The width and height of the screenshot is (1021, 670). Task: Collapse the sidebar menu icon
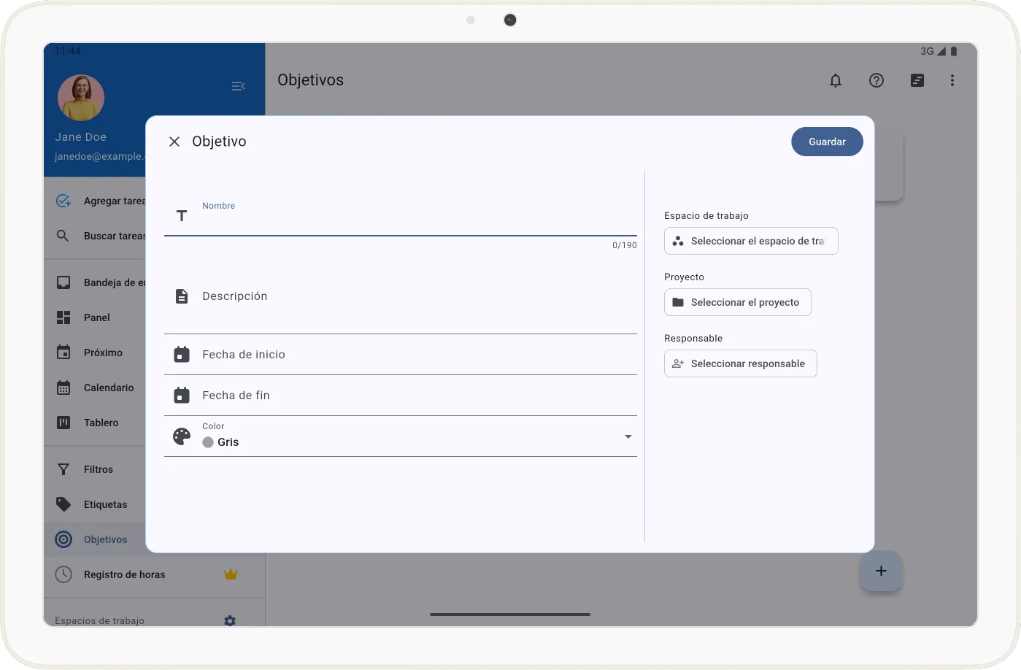[x=238, y=86]
